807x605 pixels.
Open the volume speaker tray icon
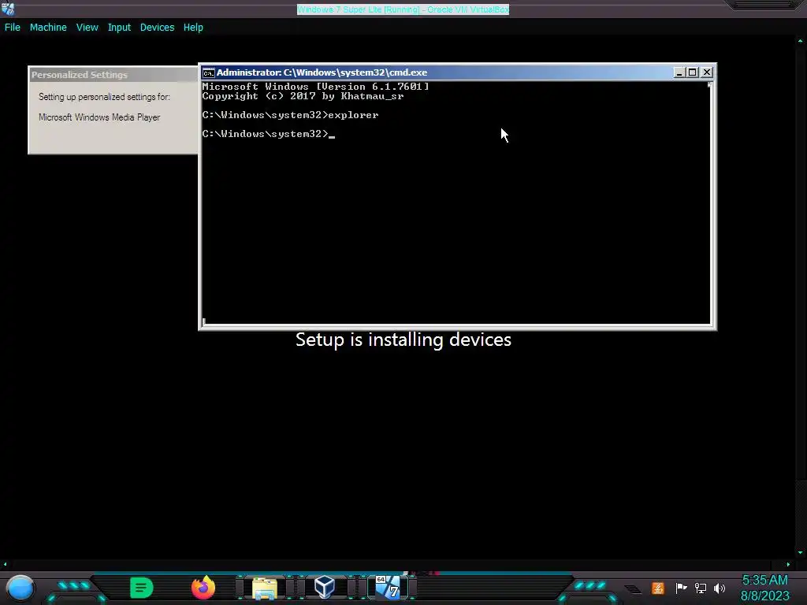720,588
